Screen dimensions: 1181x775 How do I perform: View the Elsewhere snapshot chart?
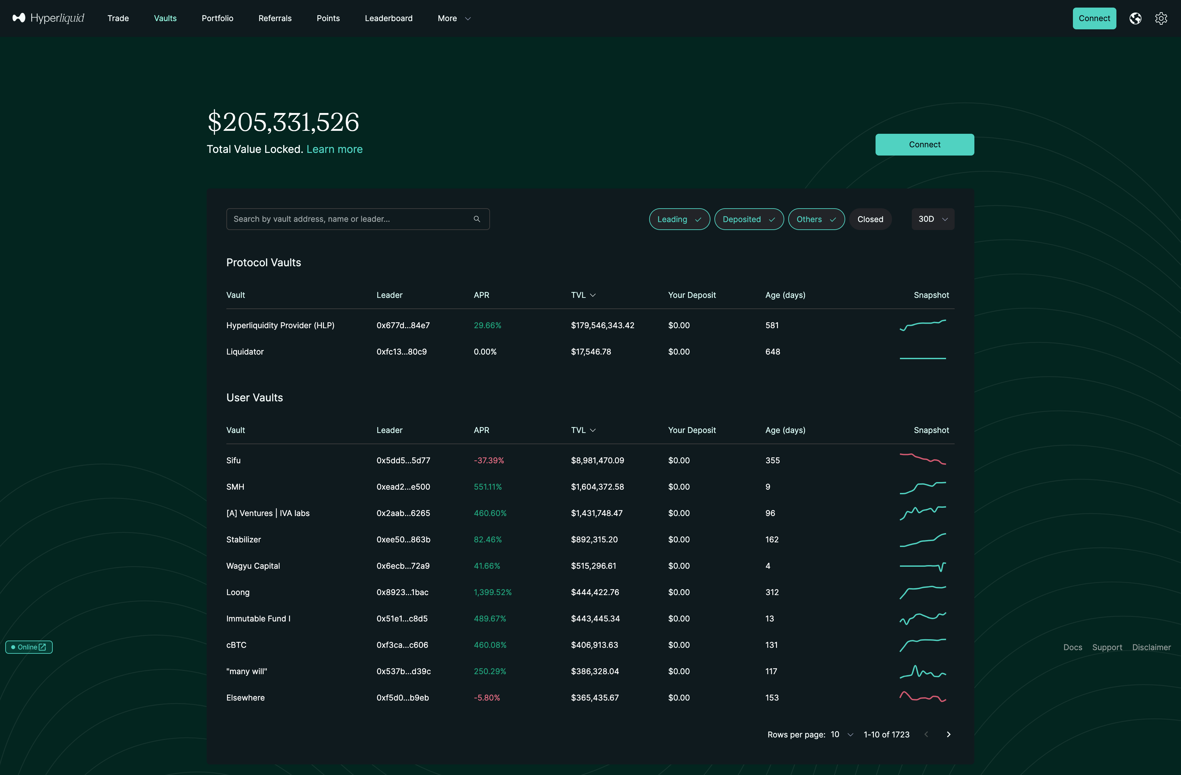coord(922,697)
